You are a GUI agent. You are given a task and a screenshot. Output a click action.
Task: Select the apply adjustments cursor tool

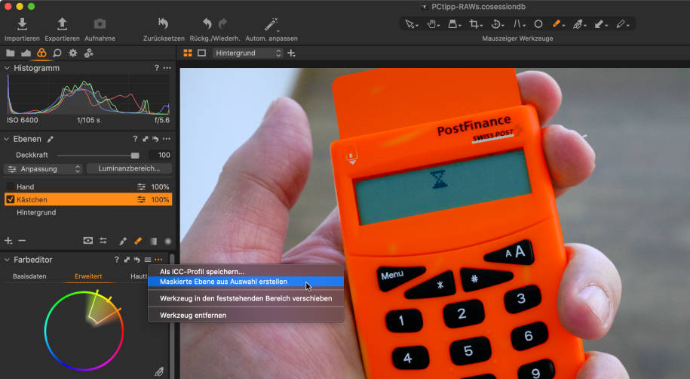pyautogui.click(x=578, y=24)
